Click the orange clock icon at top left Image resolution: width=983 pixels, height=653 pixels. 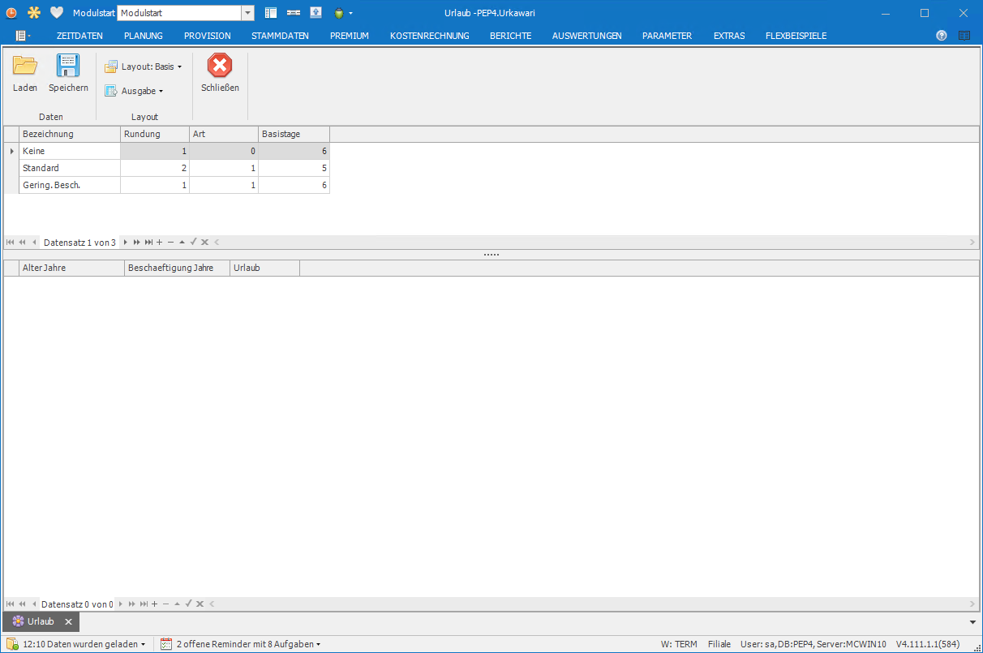11,13
